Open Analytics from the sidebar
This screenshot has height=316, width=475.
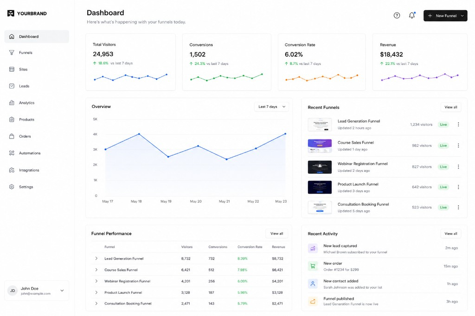tap(37, 103)
